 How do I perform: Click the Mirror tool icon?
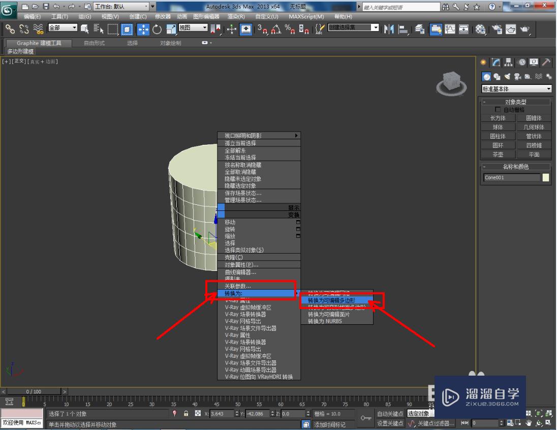pyautogui.click(x=389, y=29)
